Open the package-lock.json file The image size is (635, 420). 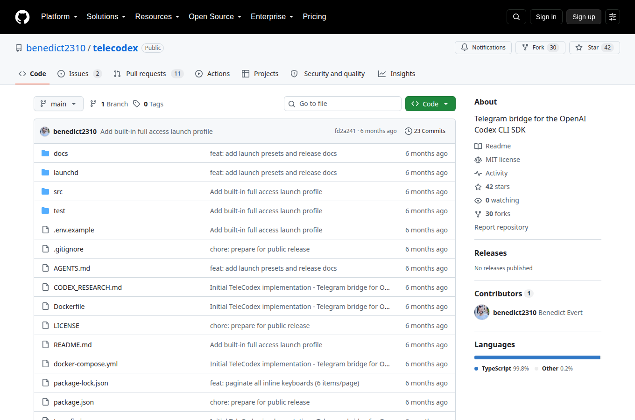(81, 383)
